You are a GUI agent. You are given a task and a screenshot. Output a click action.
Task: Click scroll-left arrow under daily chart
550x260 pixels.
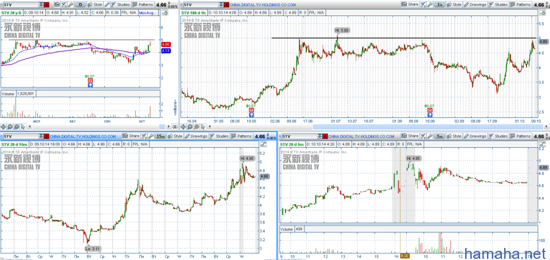(30, 127)
